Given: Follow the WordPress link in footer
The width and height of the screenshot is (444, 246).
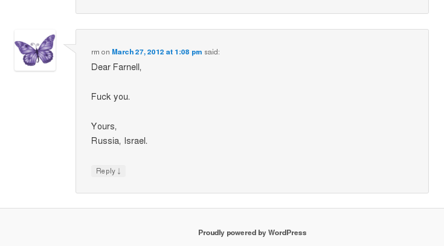Looking at the screenshot, I should tap(287, 233).
